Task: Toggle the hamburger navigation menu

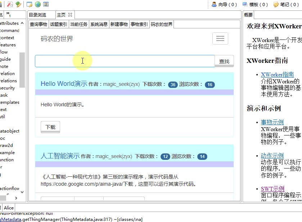Action: click(x=220, y=38)
